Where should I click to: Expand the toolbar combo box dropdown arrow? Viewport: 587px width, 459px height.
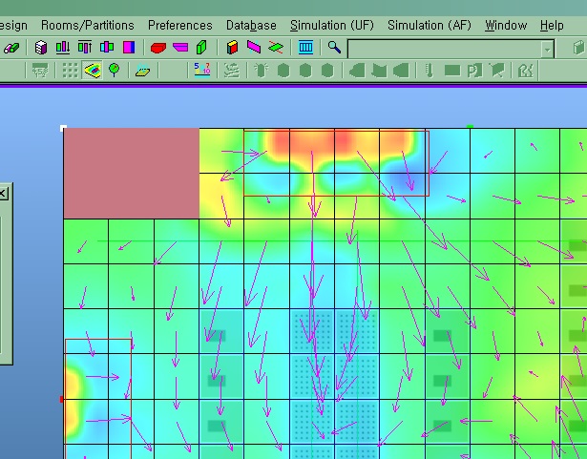548,50
